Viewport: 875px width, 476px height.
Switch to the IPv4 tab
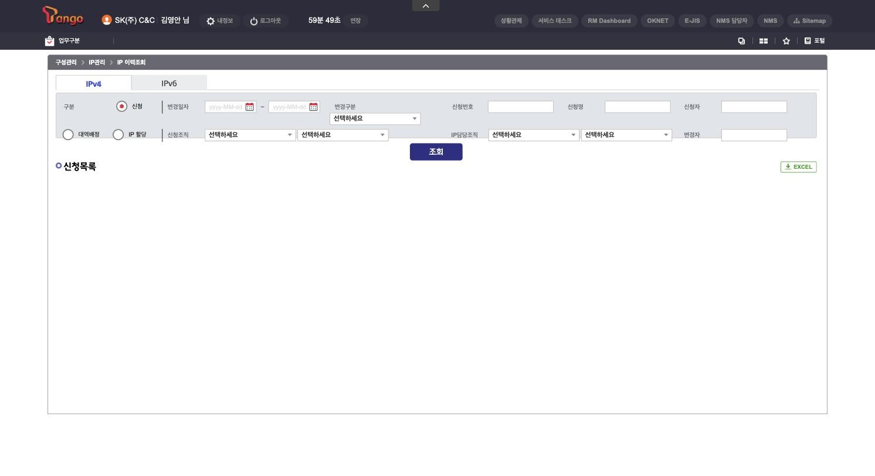[93, 83]
